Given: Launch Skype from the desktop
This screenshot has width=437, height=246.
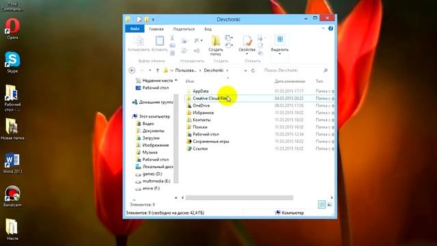Looking at the screenshot, I should (12, 62).
